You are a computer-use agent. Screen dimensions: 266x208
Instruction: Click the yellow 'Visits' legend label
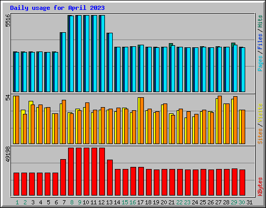click(260, 113)
